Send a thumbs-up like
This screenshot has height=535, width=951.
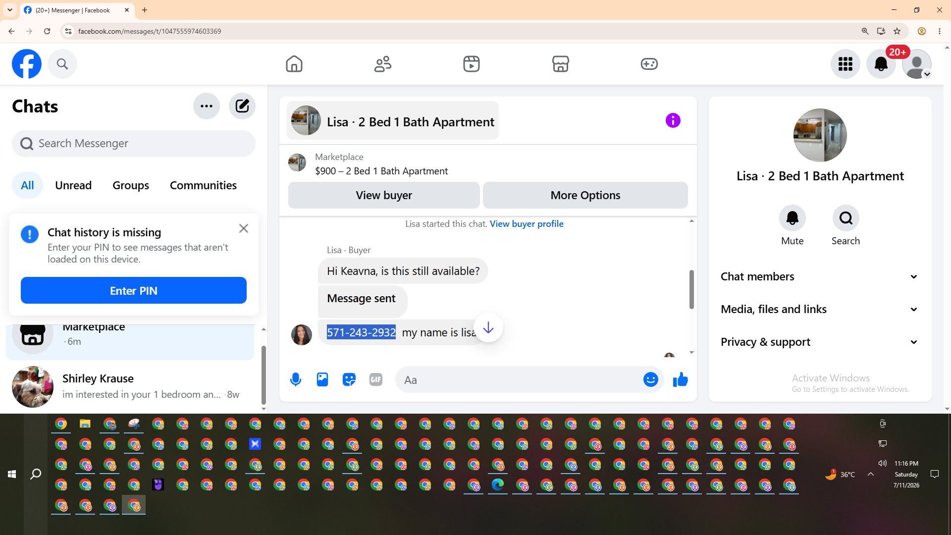[681, 380]
